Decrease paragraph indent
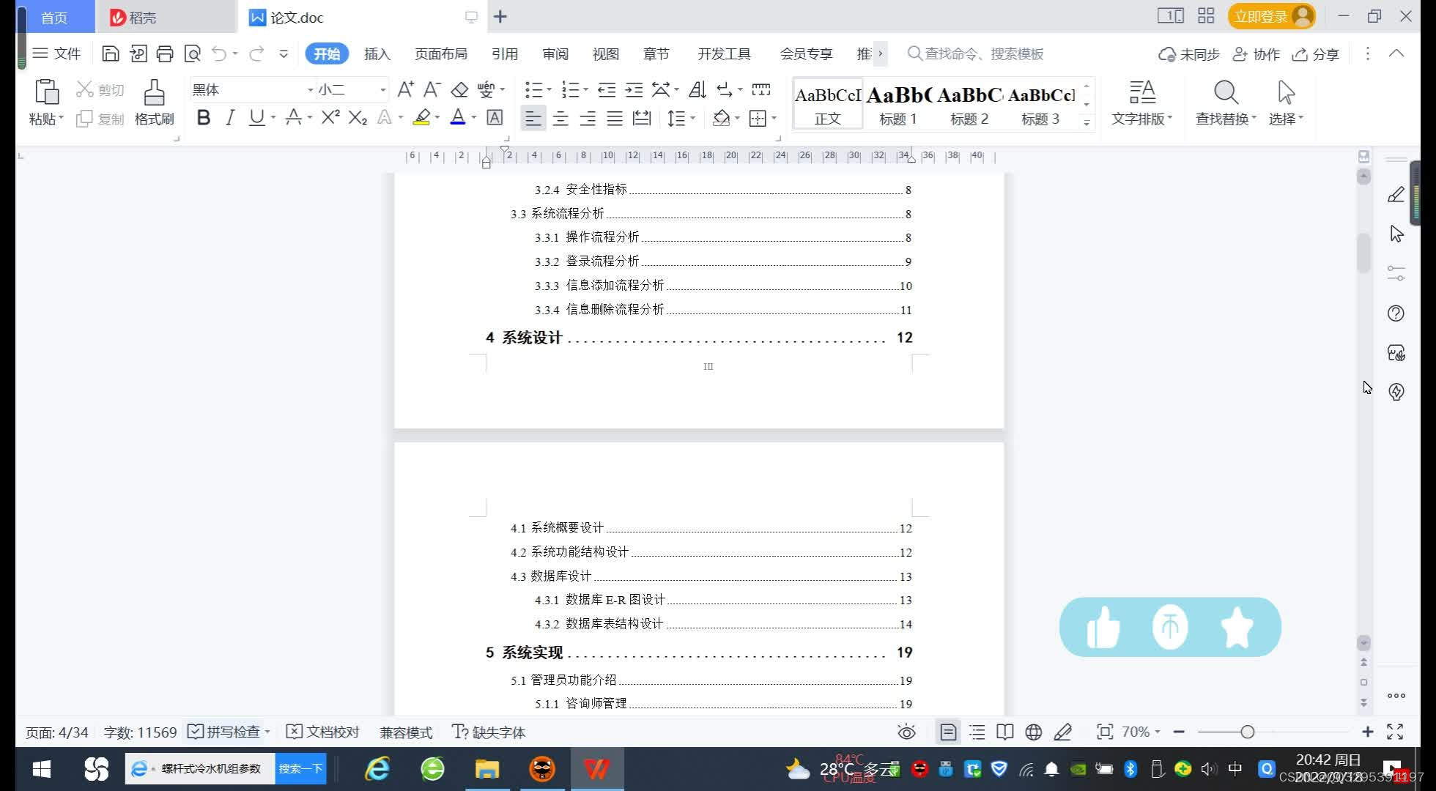 (607, 89)
